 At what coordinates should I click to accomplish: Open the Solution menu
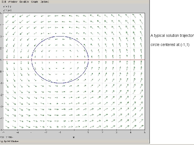(x=24, y=2)
